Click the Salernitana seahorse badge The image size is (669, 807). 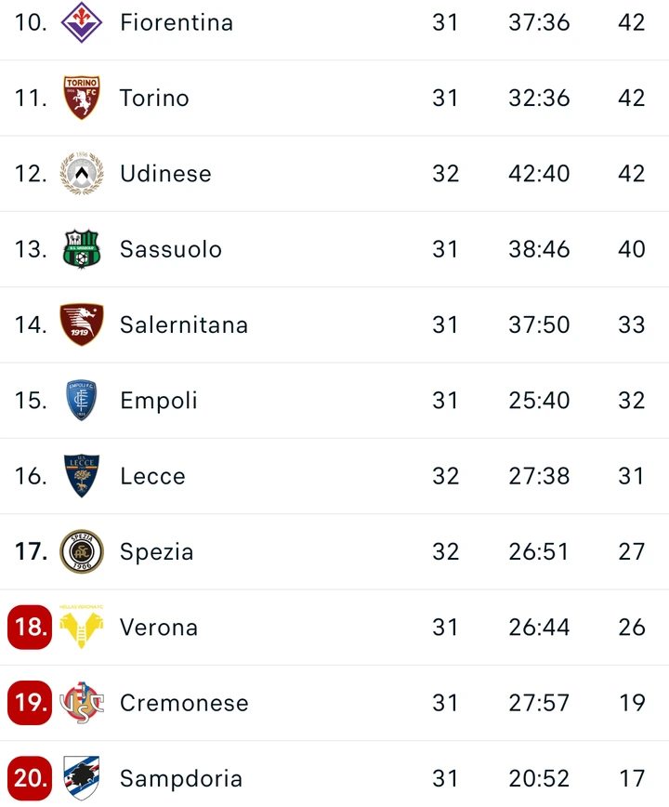[82, 324]
